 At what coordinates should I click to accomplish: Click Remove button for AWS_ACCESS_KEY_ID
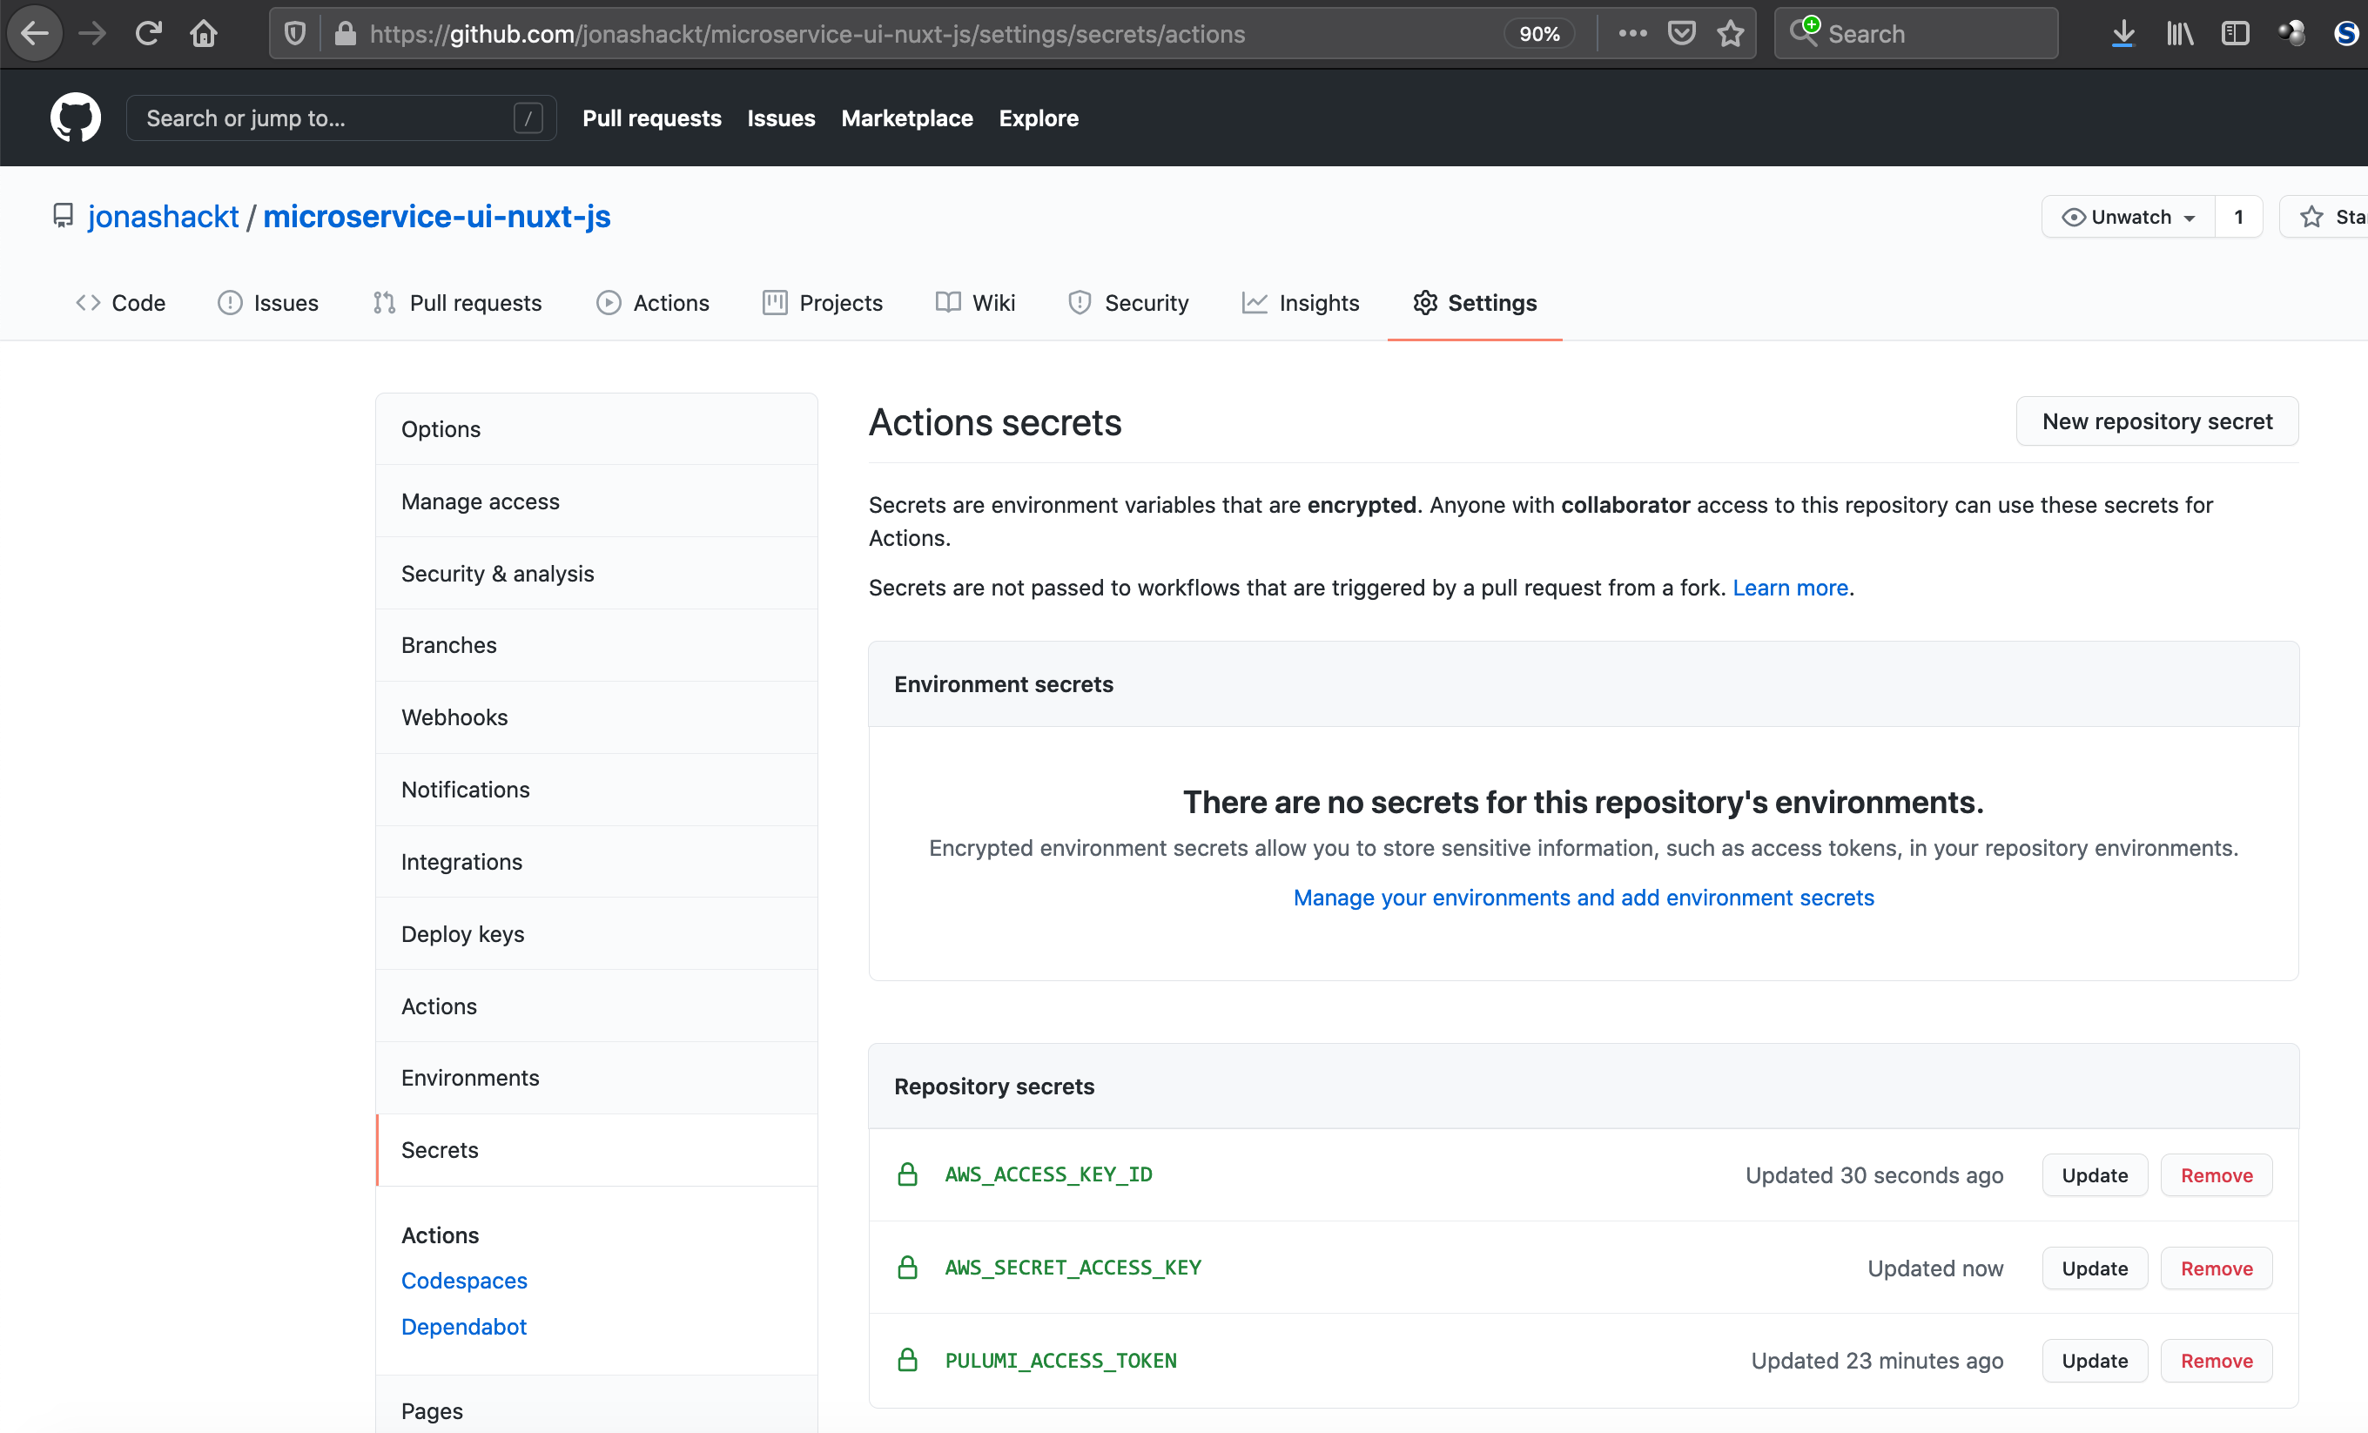[2216, 1174]
